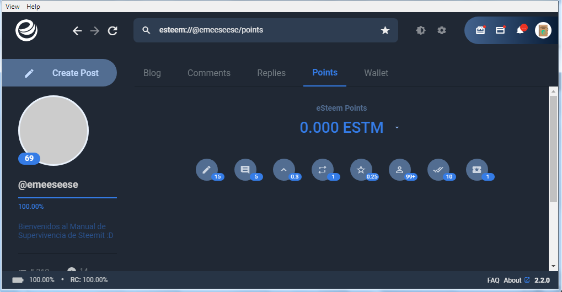This screenshot has width=562, height=292.
Task: Click the RC: 100.00% status text
Action: [x=89, y=280]
